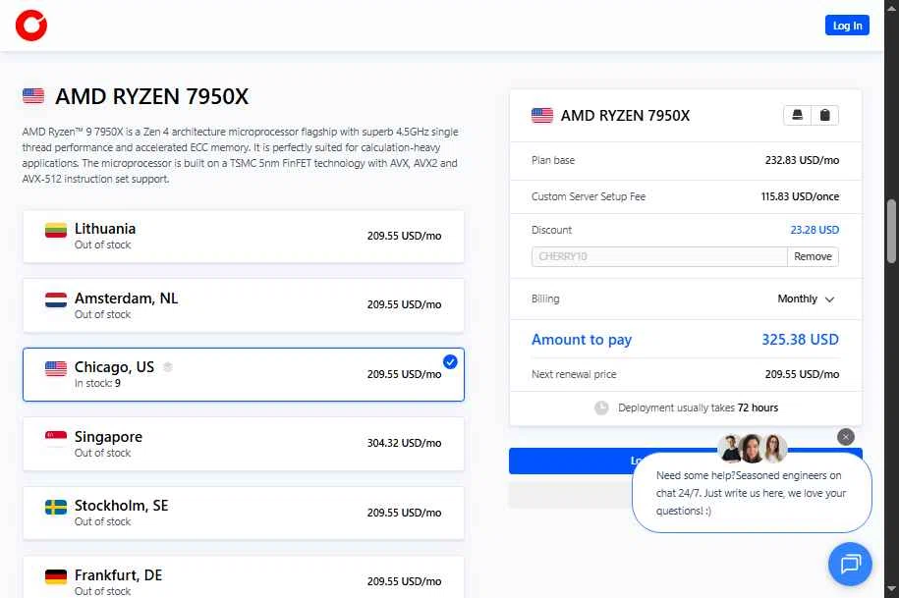Click the Lithuania flag icon
899x598 pixels.
(56, 230)
